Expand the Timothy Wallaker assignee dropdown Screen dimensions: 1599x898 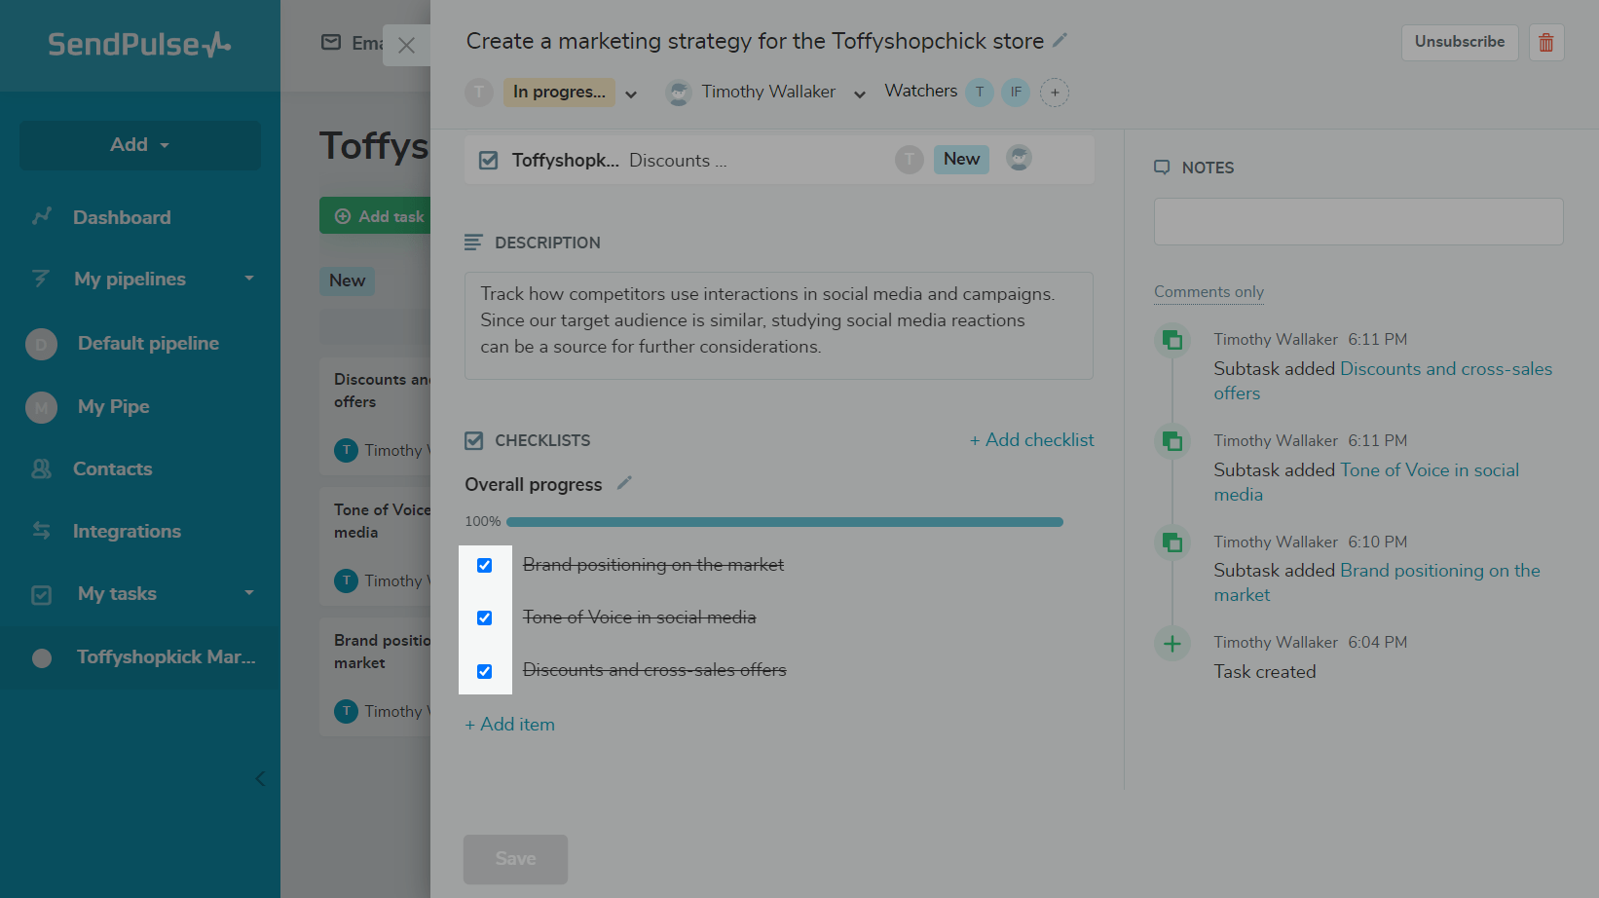[860, 94]
